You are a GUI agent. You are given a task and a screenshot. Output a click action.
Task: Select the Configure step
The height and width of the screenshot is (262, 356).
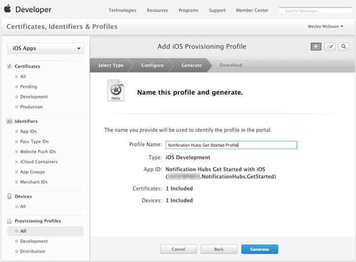[x=153, y=65]
